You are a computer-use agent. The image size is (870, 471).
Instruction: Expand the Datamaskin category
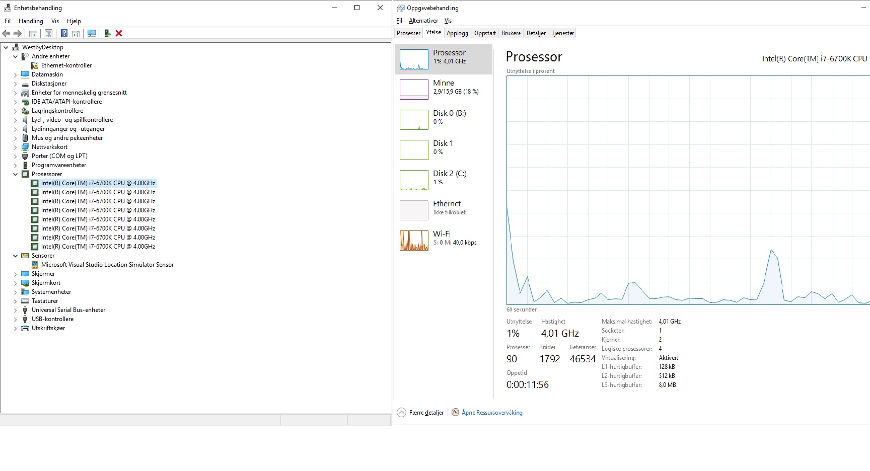click(x=16, y=74)
